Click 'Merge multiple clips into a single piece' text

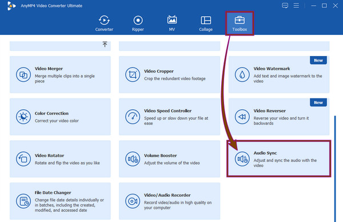coord(65,78)
